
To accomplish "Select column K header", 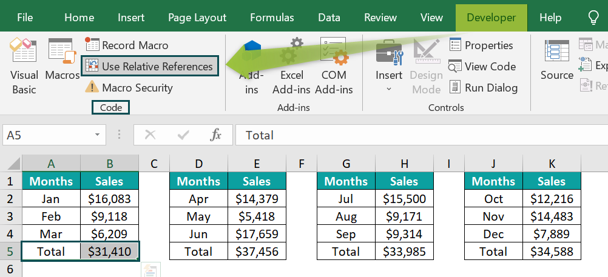I will coord(552,164).
